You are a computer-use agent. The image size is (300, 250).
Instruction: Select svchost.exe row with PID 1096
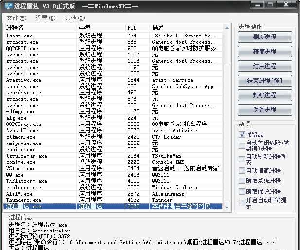[x=113, y=61]
